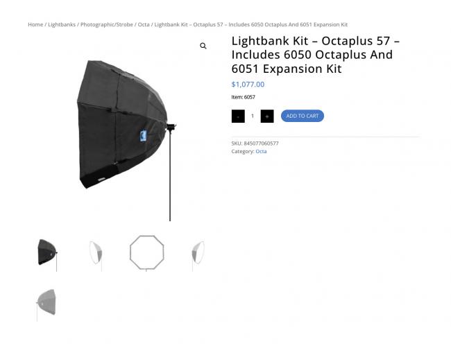Click the SKU number text
The image size is (451, 348).
pyautogui.click(x=261, y=143)
